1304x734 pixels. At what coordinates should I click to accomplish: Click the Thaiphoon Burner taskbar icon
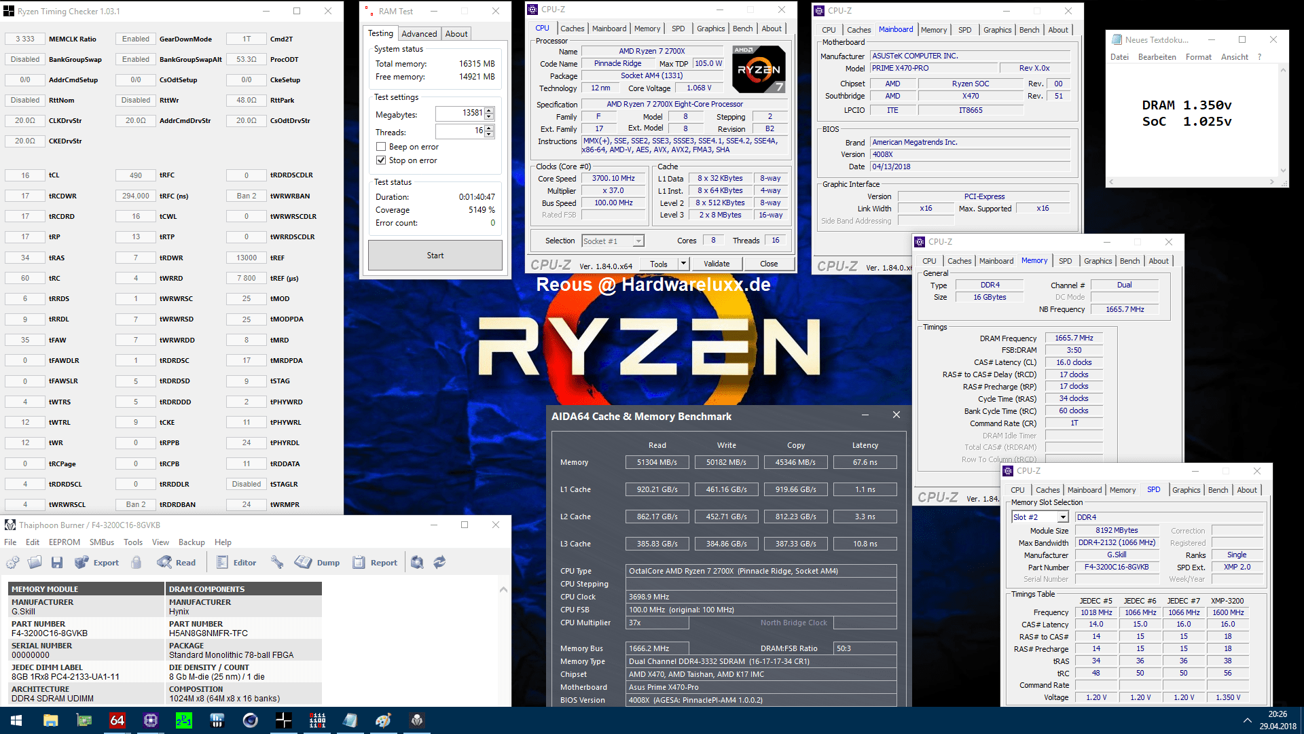[416, 720]
